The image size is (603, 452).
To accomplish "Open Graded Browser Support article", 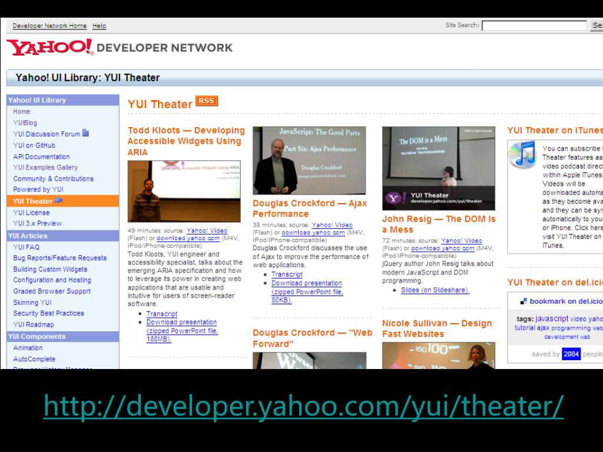I will 52,291.
